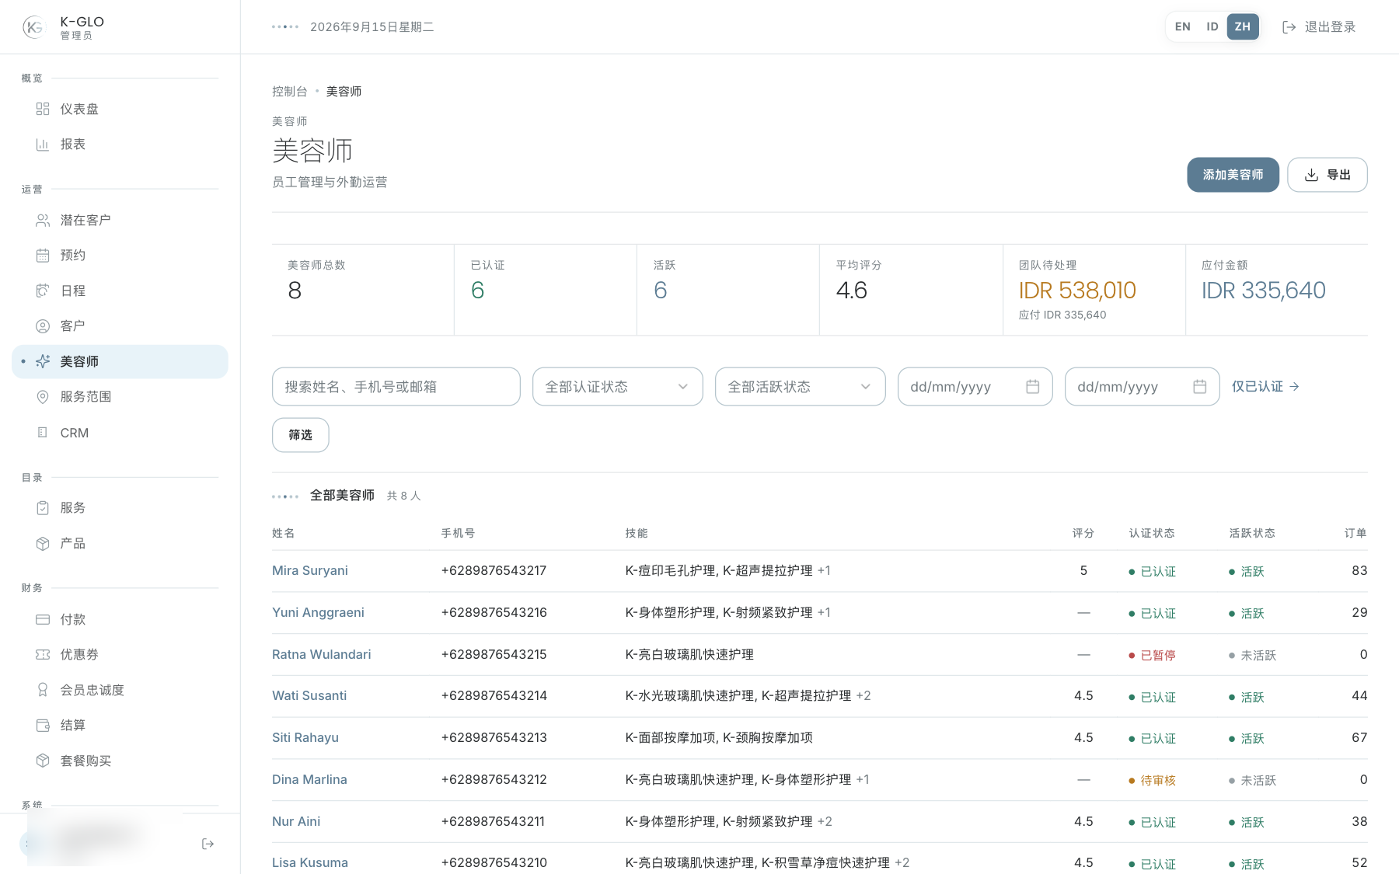Focus the 搜索姓名、手机号或邮箱 search field
Image resolution: width=1399 pixels, height=874 pixels.
(x=396, y=387)
